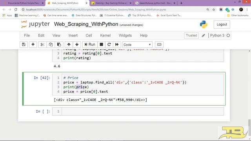Open the View menu
The width and height of the screenshot is (251, 141).
coord(56,36)
